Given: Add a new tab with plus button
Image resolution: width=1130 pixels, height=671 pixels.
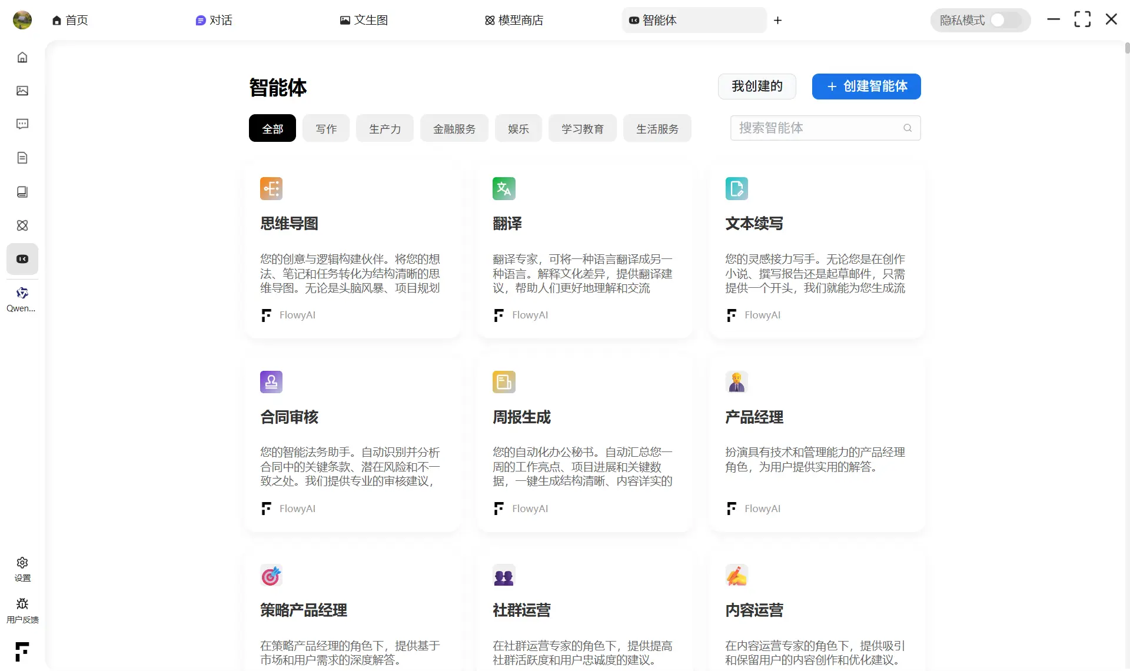Looking at the screenshot, I should click(x=777, y=21).
